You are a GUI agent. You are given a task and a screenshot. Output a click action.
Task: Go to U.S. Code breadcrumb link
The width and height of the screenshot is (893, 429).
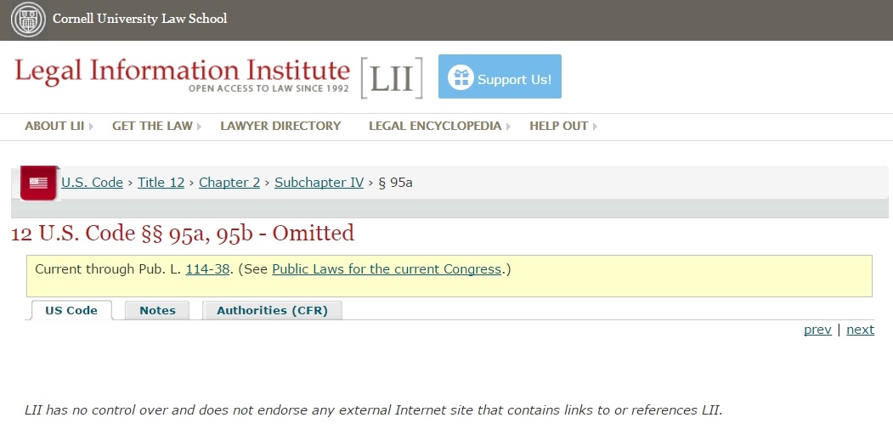[92, 182]
